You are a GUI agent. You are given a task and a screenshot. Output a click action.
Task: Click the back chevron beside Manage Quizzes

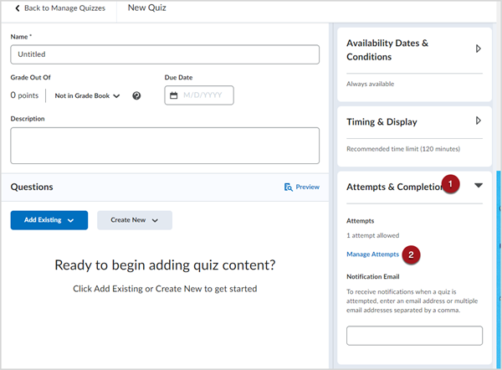point(18,8)
